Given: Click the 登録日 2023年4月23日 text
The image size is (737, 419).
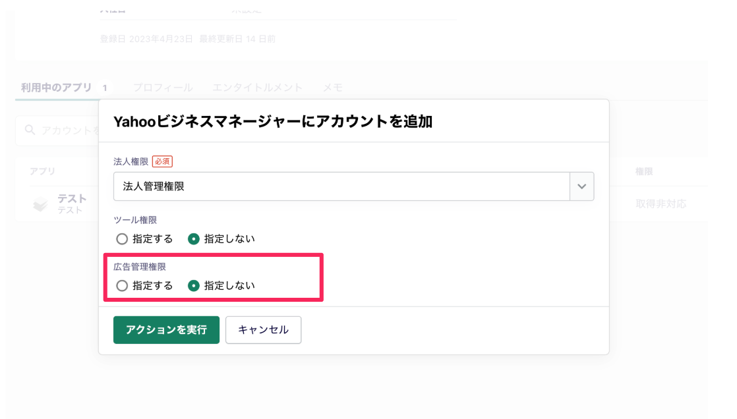Looking at the screenshot, I should coord(146,39).
